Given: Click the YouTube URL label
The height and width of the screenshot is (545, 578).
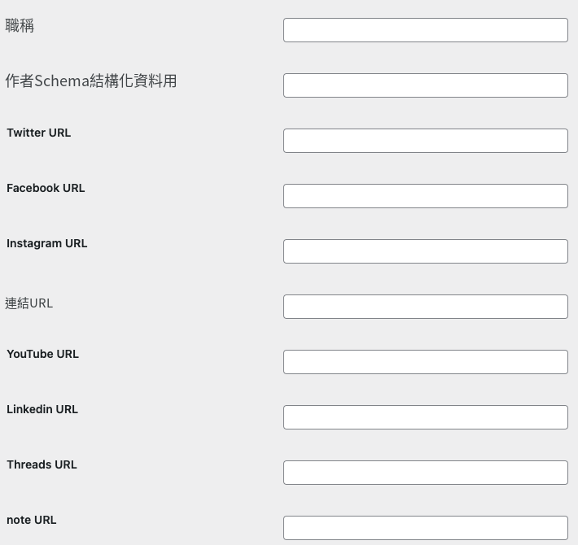Looking at the screenshot, I should tap(43, 354).
